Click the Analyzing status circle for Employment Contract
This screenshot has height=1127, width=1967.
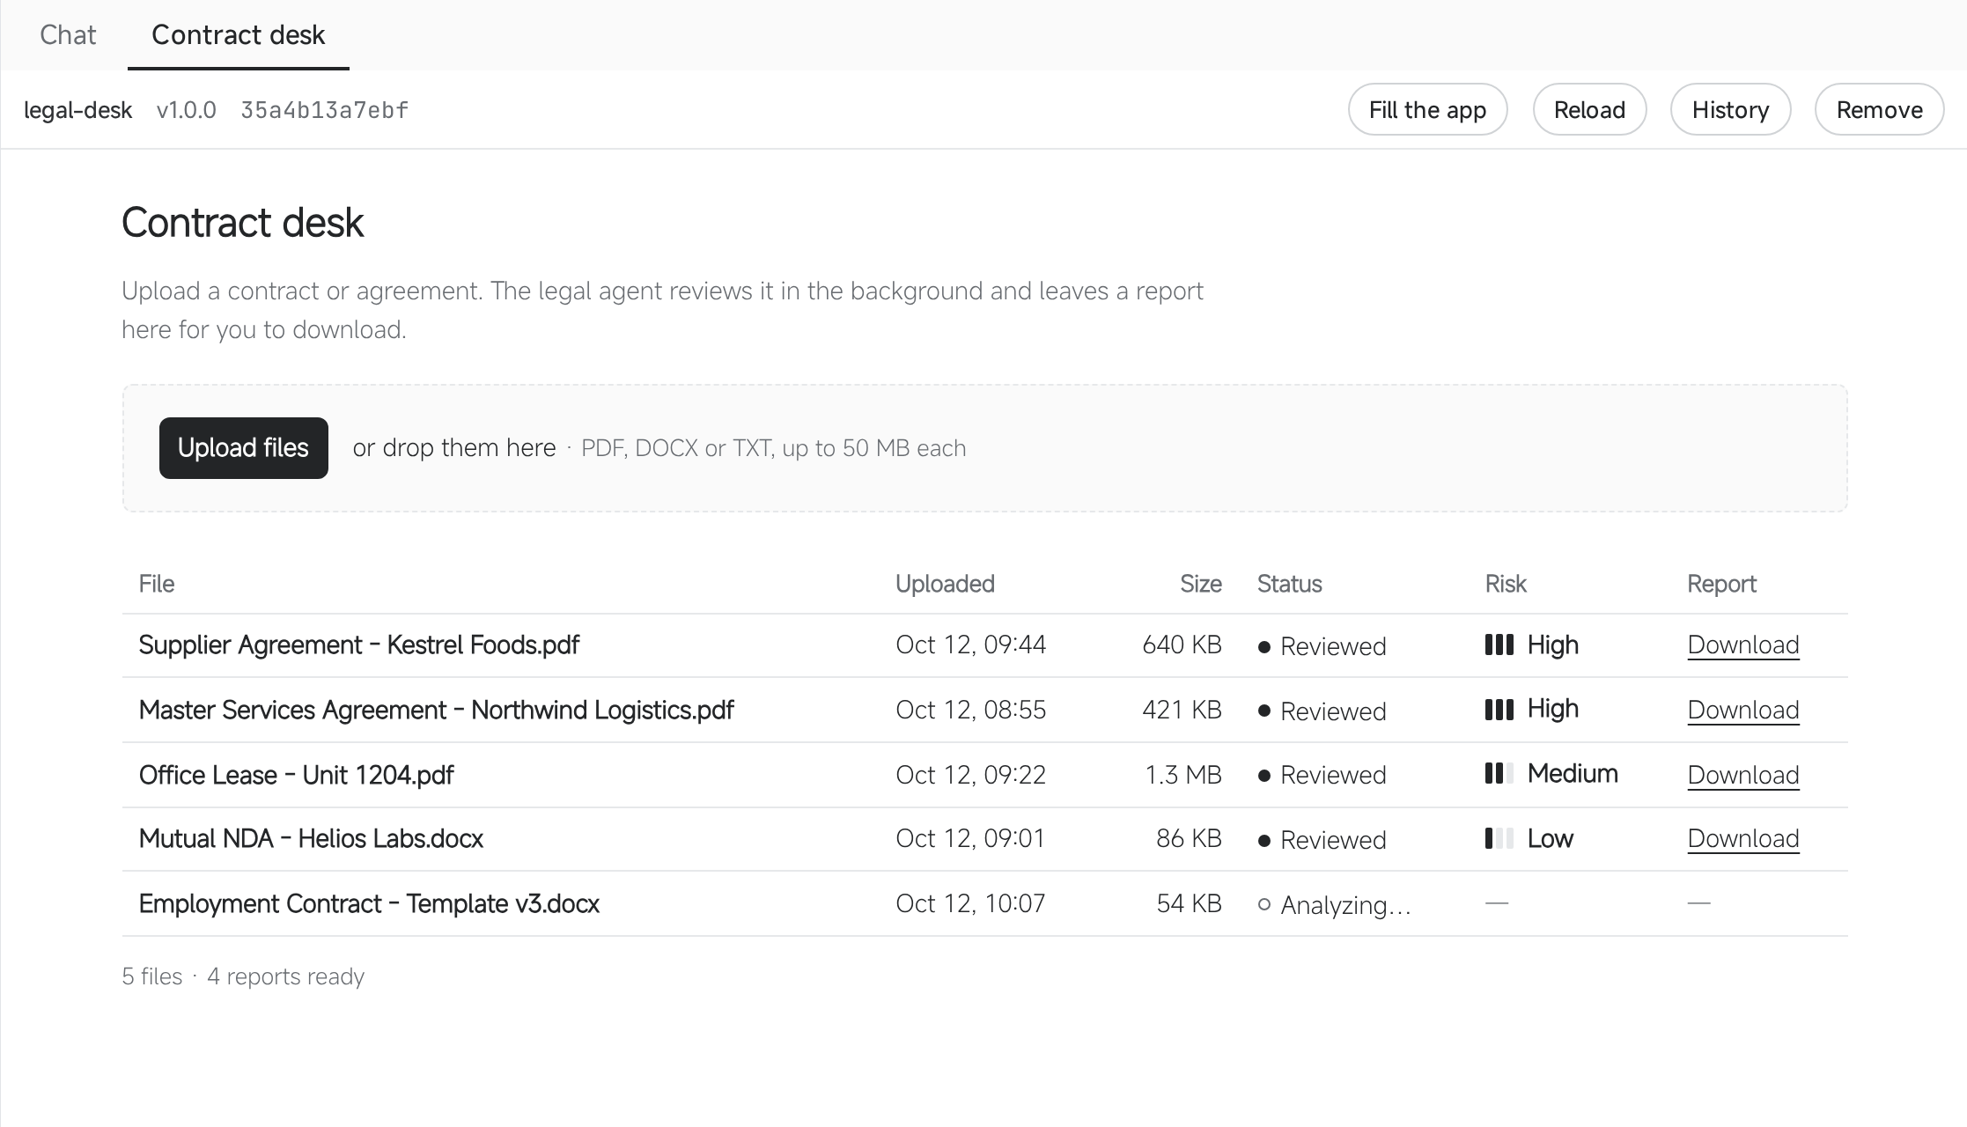(1264, 904)
